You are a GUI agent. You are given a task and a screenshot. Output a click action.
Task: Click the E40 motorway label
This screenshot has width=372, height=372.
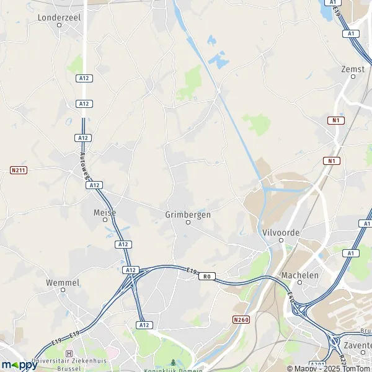pyautogui.click(x=291, y=297)
